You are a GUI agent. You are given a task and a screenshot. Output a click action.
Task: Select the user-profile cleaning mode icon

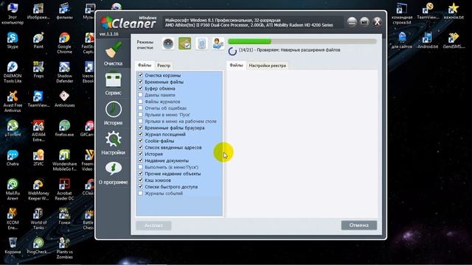(218, 44)
